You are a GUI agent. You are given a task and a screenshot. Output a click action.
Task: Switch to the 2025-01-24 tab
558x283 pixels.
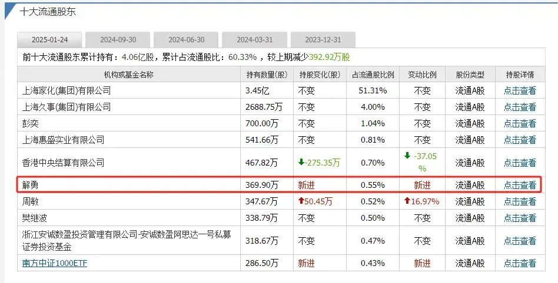tap(49, 40)
